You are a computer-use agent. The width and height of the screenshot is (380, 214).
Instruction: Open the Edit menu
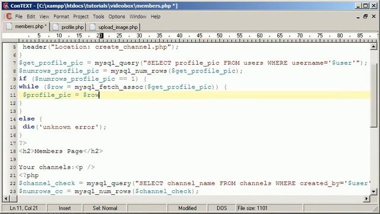click(x=31, y=17)
